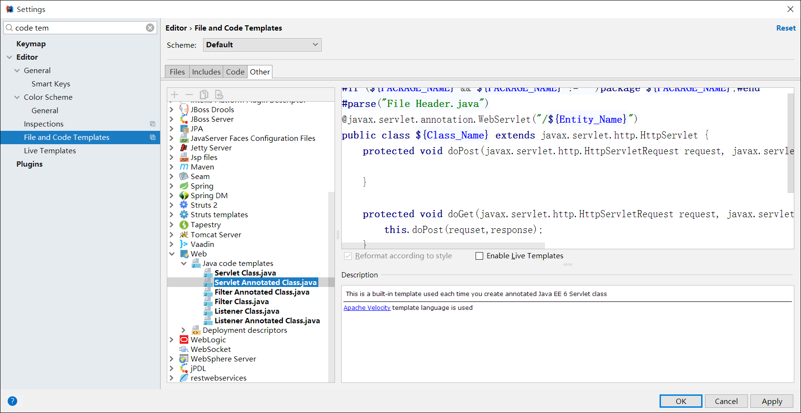The width and height of the screenshot is (801, 413).
Task: Click the jPDL icon
Action: tap(184, 368)
